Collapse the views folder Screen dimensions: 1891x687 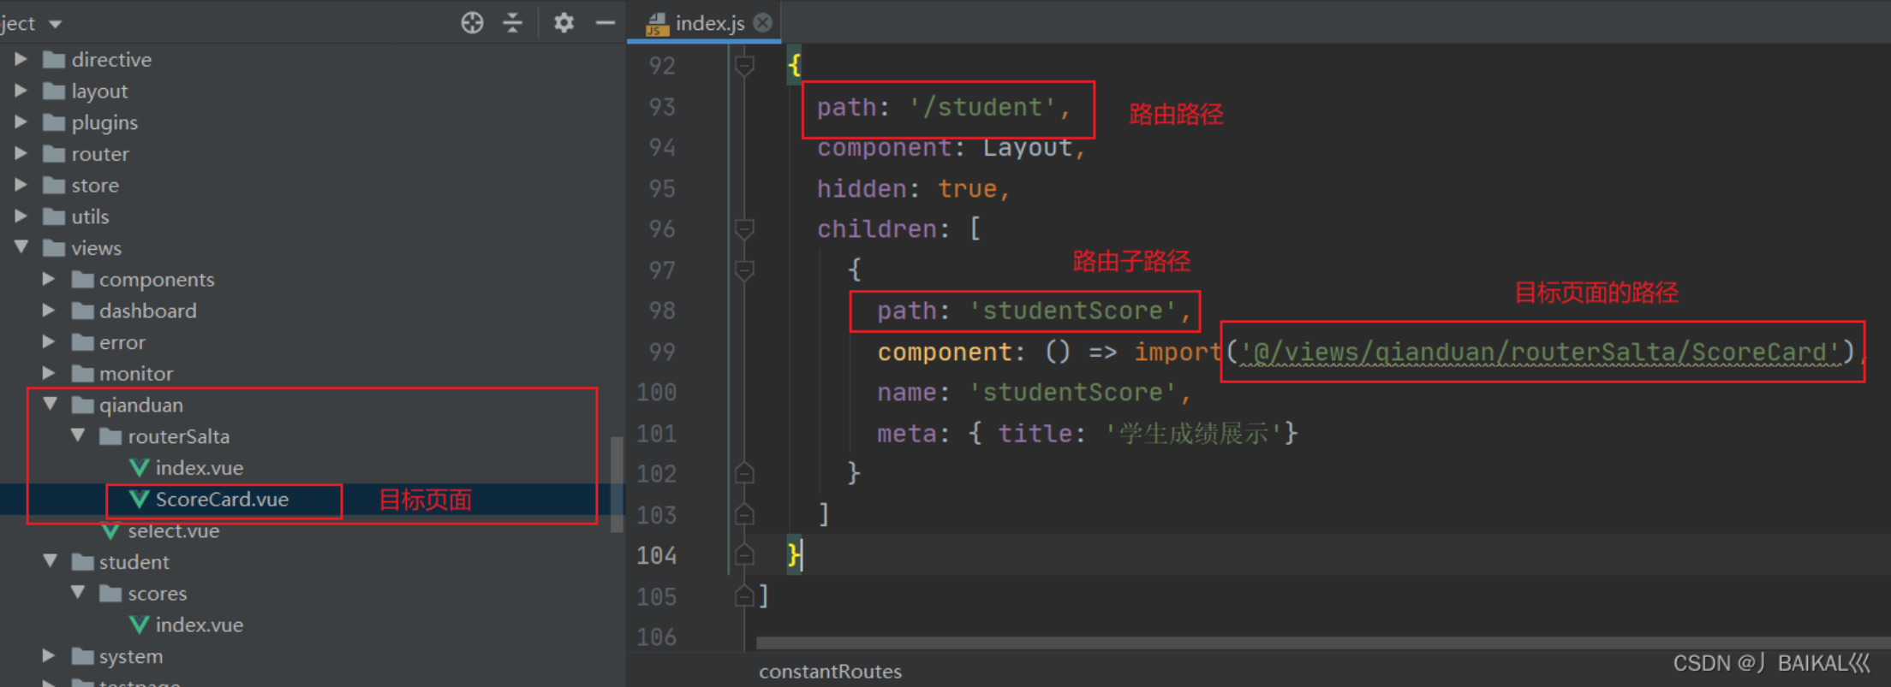coord(21,248)
